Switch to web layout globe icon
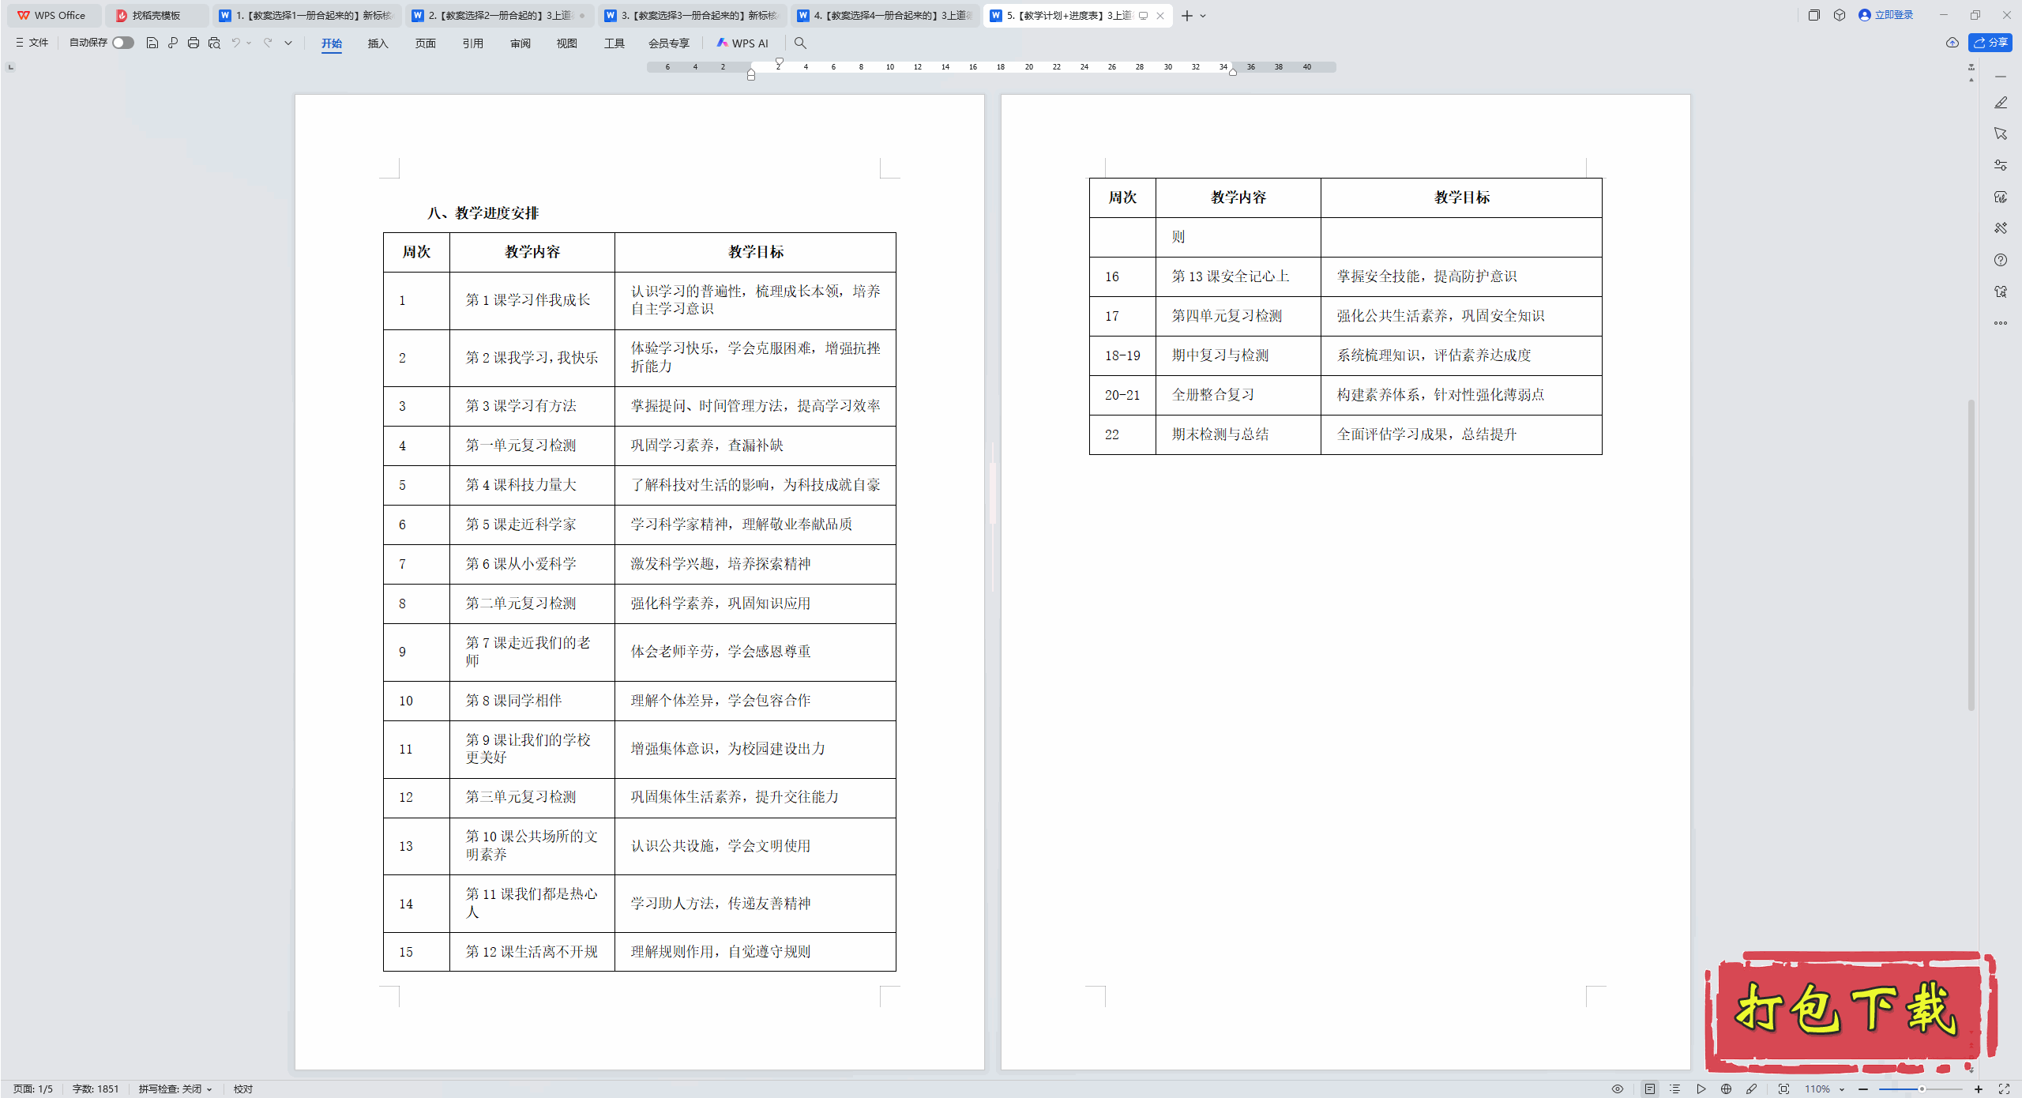2022x1098 pixels. 1727,1089
